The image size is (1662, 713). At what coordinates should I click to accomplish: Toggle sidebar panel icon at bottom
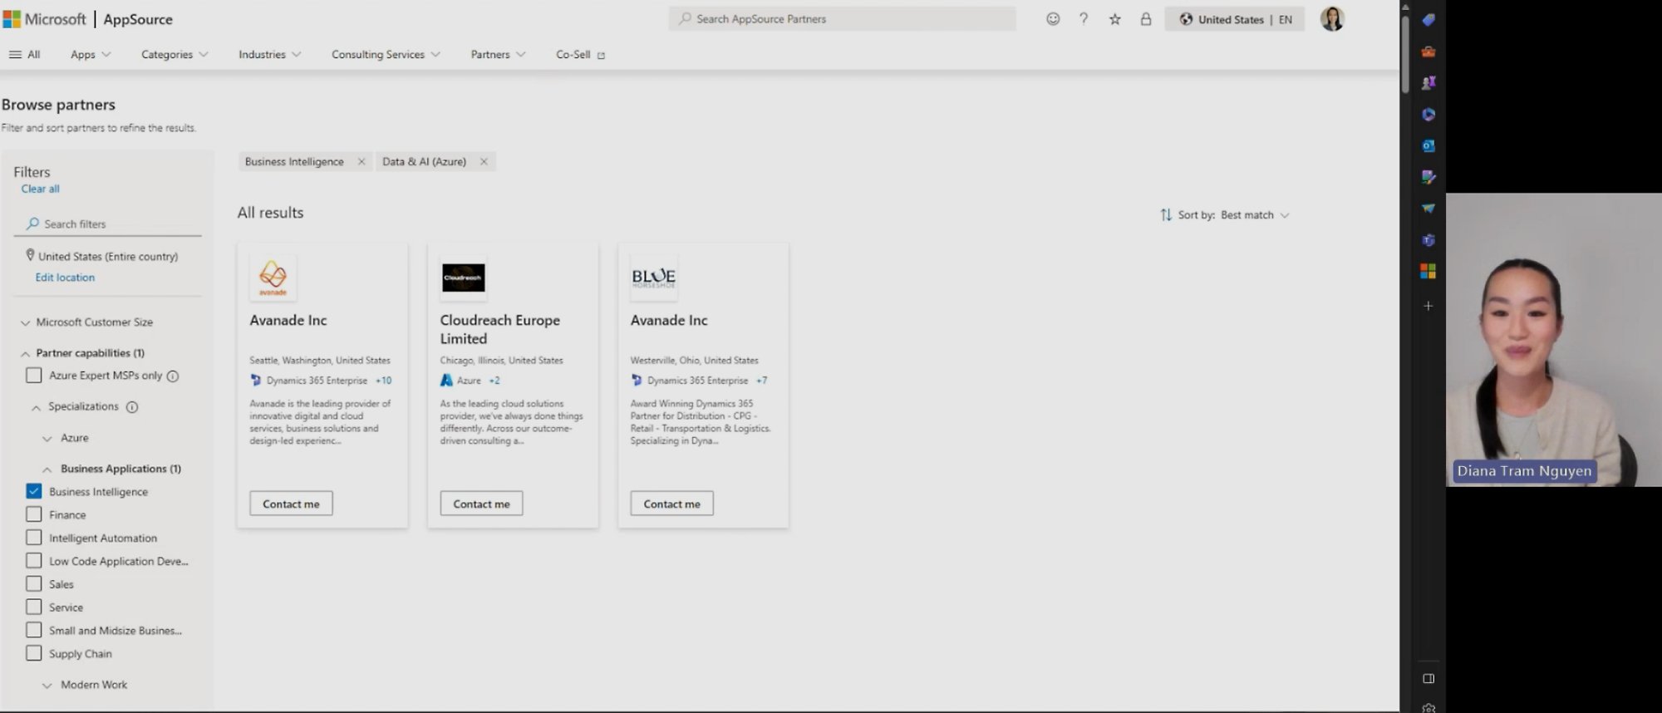(x=1428, y=679)
